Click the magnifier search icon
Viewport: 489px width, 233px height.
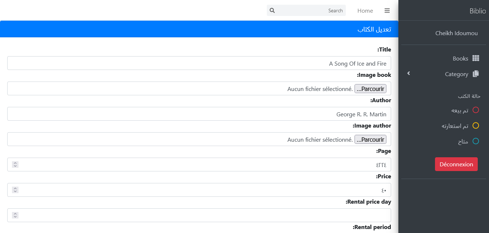coord(273,11)
